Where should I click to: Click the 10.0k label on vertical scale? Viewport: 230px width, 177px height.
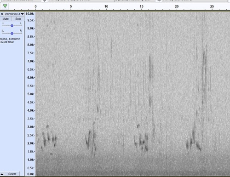pyautogui.click(x=30, y=14)
